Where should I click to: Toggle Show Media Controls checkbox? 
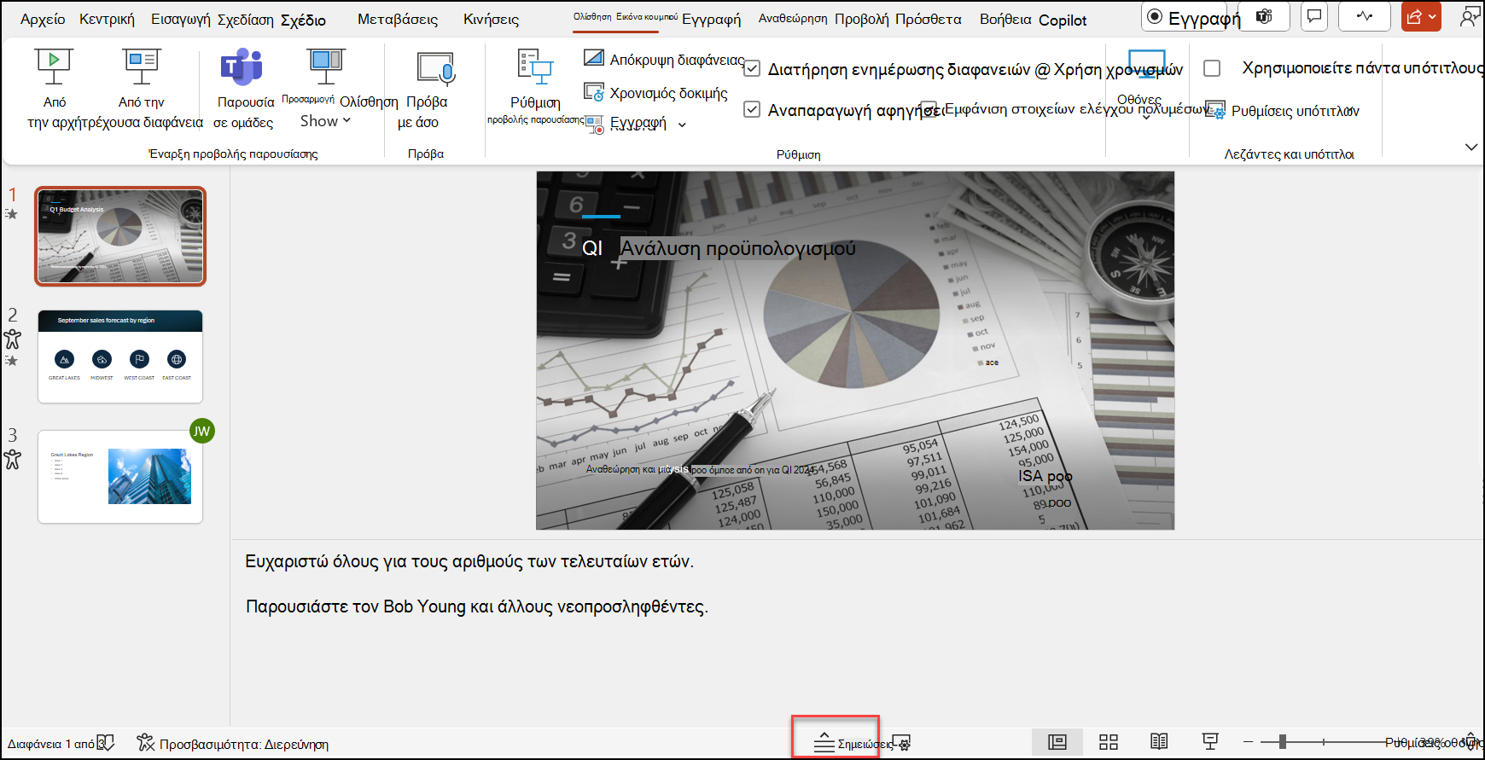[x=930, y=109]
